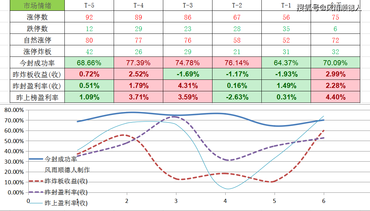Image resolution: width=370 pixels, height=211 pixels.
Task: Click the 涨停数 row label cell
Action: coord(37,17)
